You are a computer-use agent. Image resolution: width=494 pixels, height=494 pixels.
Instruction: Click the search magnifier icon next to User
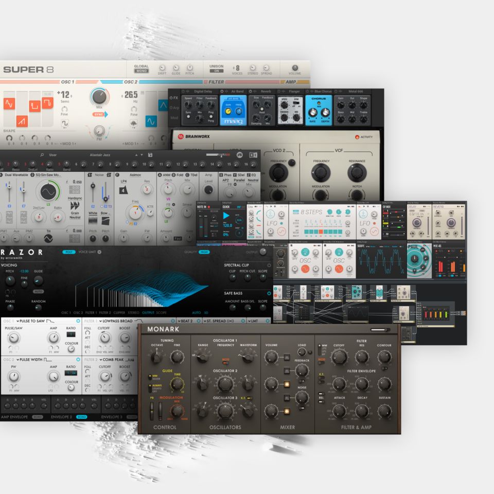point(42,155)
